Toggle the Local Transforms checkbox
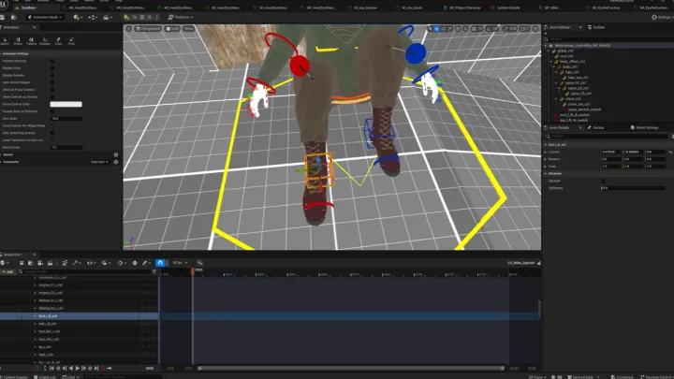This screenshot has height=379, width=674. click(x=52, y=140)
